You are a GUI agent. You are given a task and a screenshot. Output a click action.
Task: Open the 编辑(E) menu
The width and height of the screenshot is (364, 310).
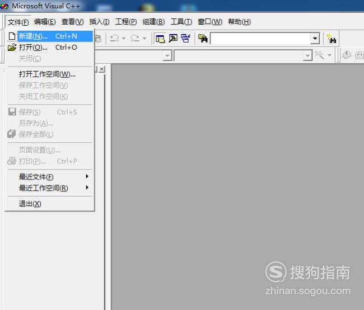coord(45,22)
